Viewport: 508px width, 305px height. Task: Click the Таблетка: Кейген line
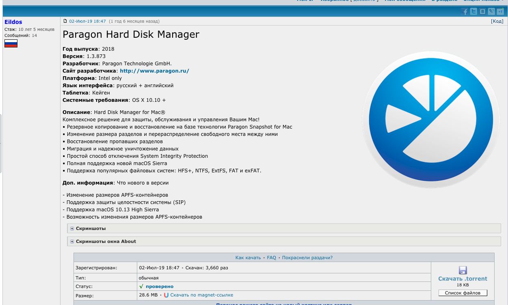click(x=86, y=92)
